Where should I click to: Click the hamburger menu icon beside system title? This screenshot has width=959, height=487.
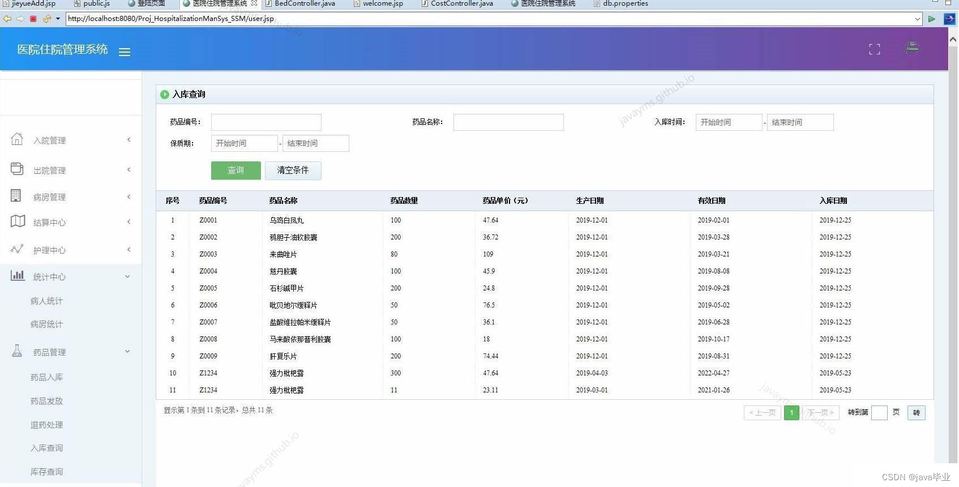click(x=125, y=52)
